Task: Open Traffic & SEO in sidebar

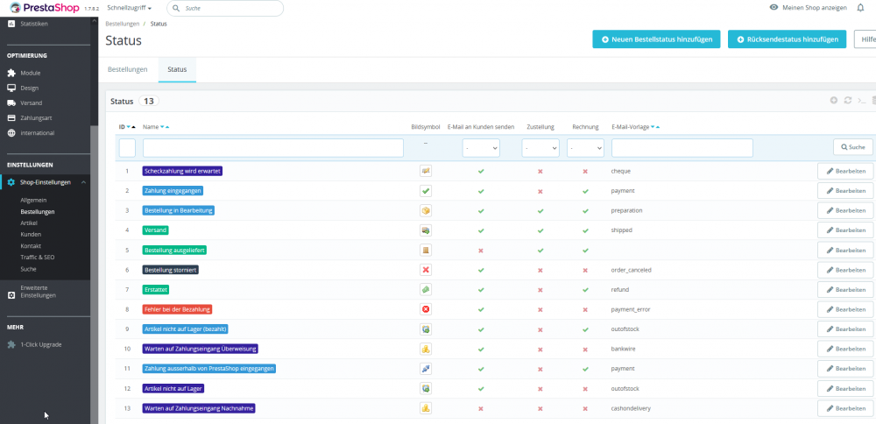Action: (38, 258)
